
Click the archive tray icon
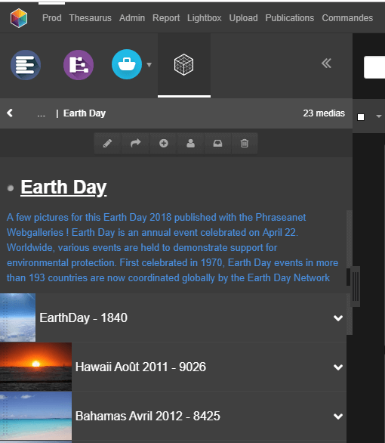[x=217, y=143]
